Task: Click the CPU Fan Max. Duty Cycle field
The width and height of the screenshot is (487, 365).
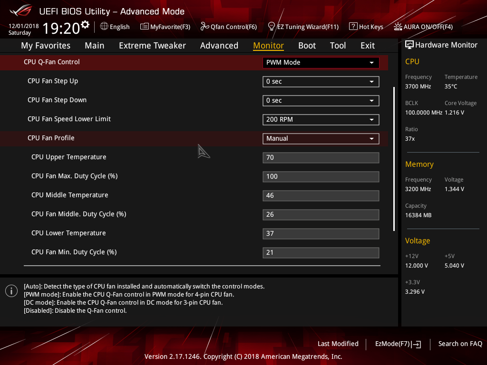Action: point(321,177)
